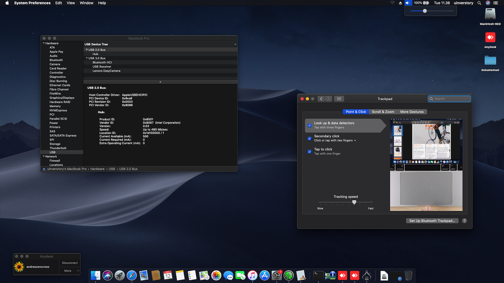Collapse the Hardware sidebar section
This screenshot has height=283, width=504.
coord(44,43)
